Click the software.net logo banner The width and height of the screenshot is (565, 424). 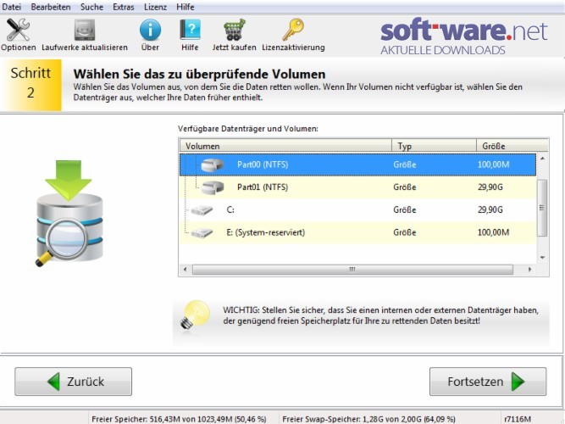pyautogui.click(x=464, y=37)
